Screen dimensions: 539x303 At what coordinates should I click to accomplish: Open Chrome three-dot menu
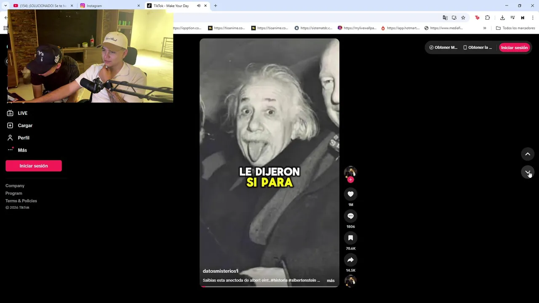coord(533,18)
